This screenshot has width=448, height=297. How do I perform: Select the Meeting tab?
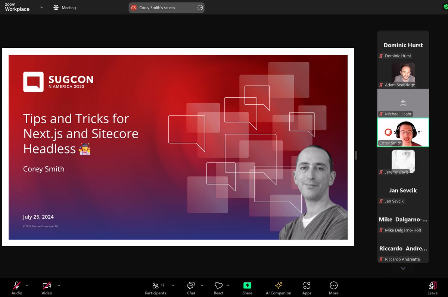click(65, 7)
